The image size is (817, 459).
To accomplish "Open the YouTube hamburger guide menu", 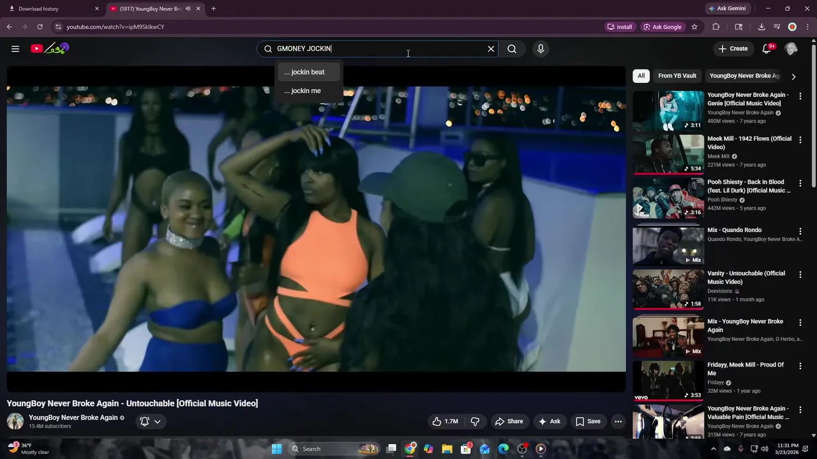I will coord(15,48).
